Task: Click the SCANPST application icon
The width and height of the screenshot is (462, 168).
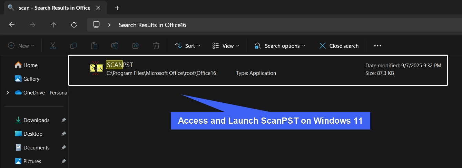Action: pyautogui.click(x=96, y=68)
